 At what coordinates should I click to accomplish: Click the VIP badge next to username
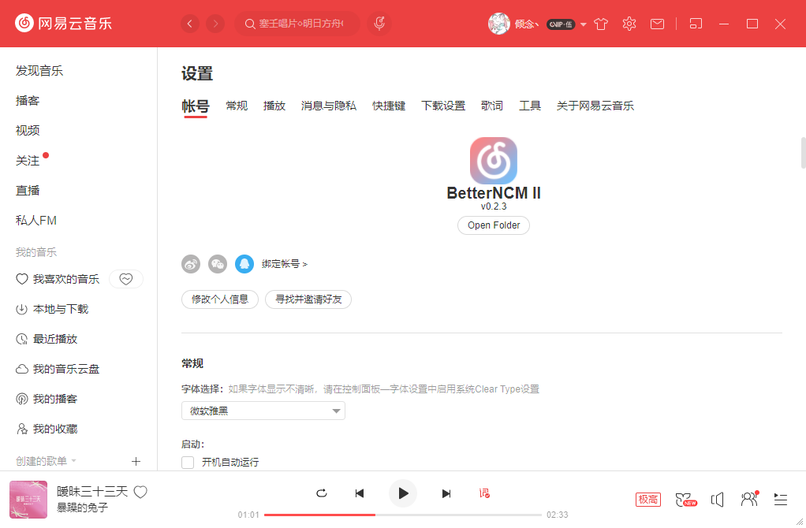tap(561, 24)
